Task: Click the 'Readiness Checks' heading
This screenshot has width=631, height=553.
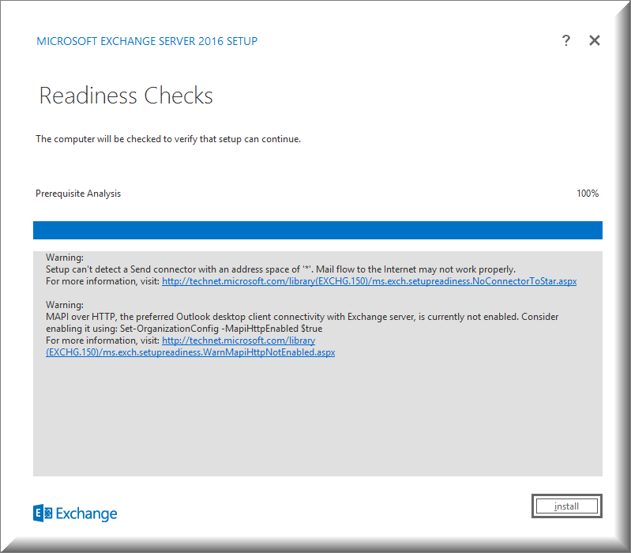Action: [x=126, y=96]
